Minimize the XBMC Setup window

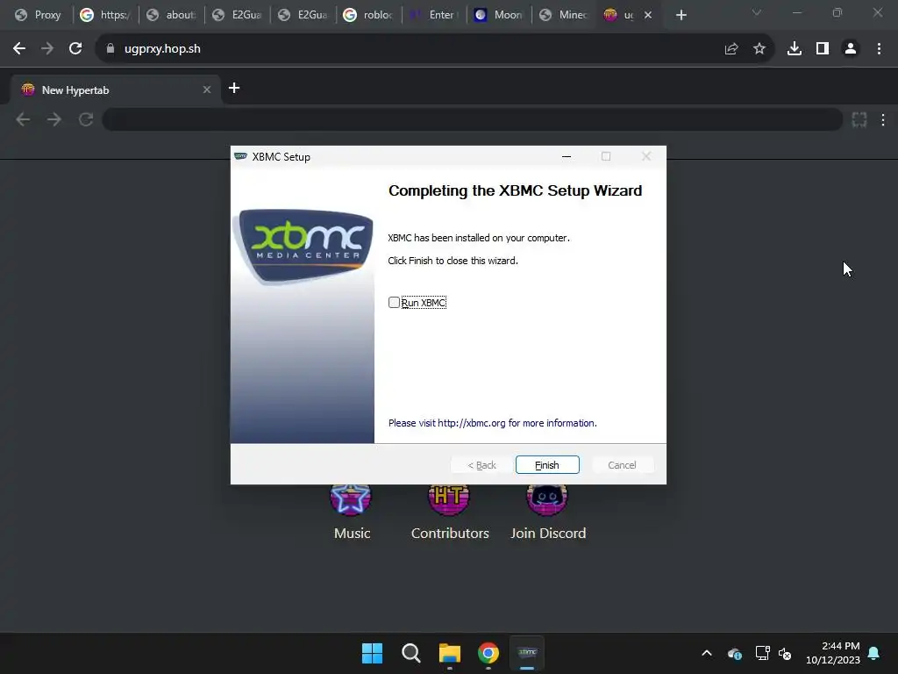[567, 156]
